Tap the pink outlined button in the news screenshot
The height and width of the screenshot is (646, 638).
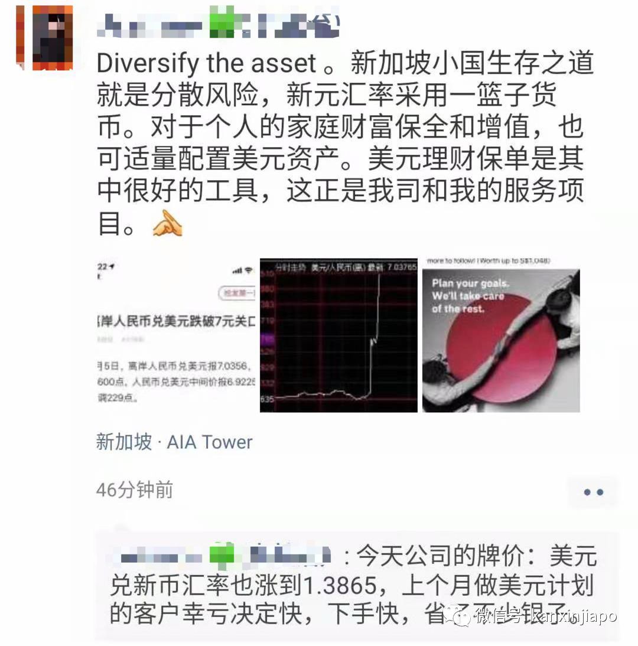237,293
